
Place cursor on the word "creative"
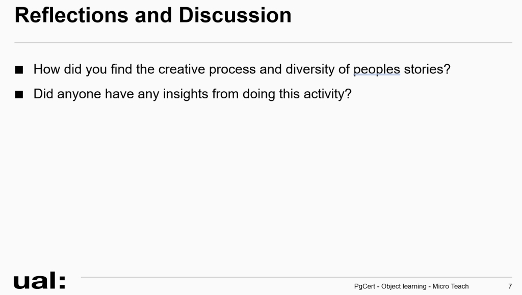[x=181, y=69]
